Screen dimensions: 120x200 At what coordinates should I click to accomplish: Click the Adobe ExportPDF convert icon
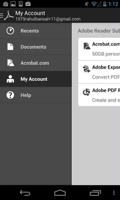[x=86, y=69]
